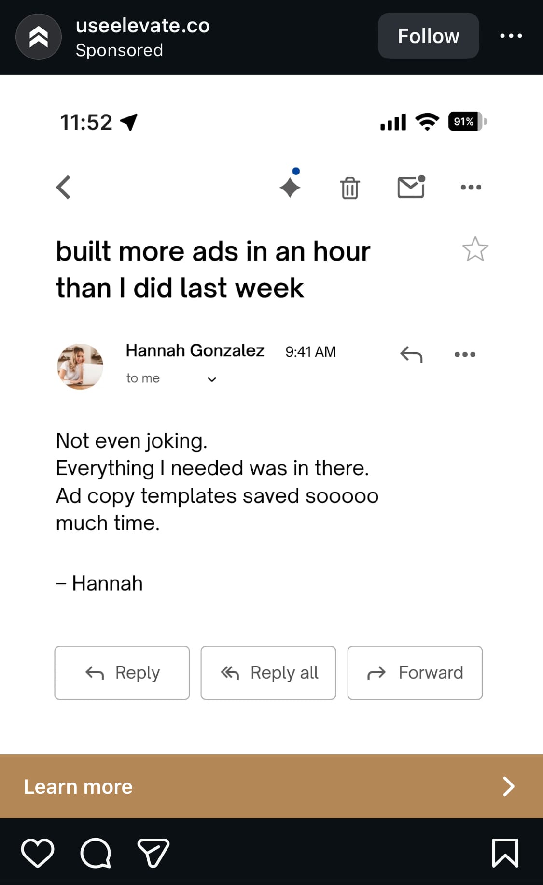
Task: Open the sponsored post options menu
Action: tap(511, 36)
